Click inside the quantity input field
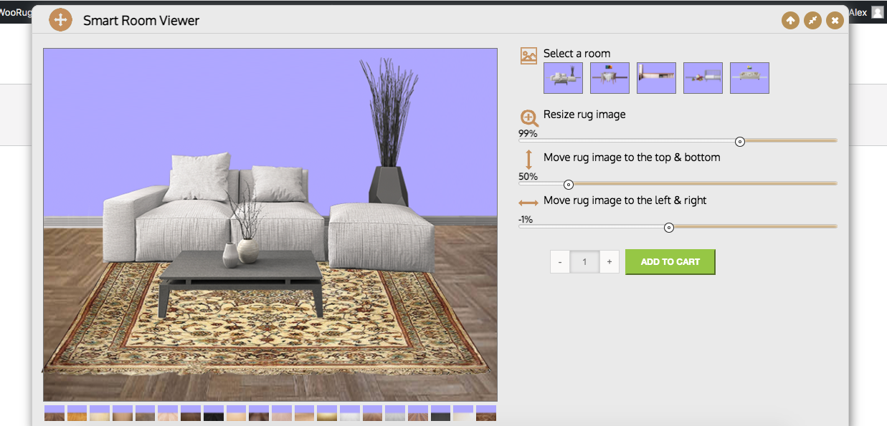887x426 pixels. point(584,261)
